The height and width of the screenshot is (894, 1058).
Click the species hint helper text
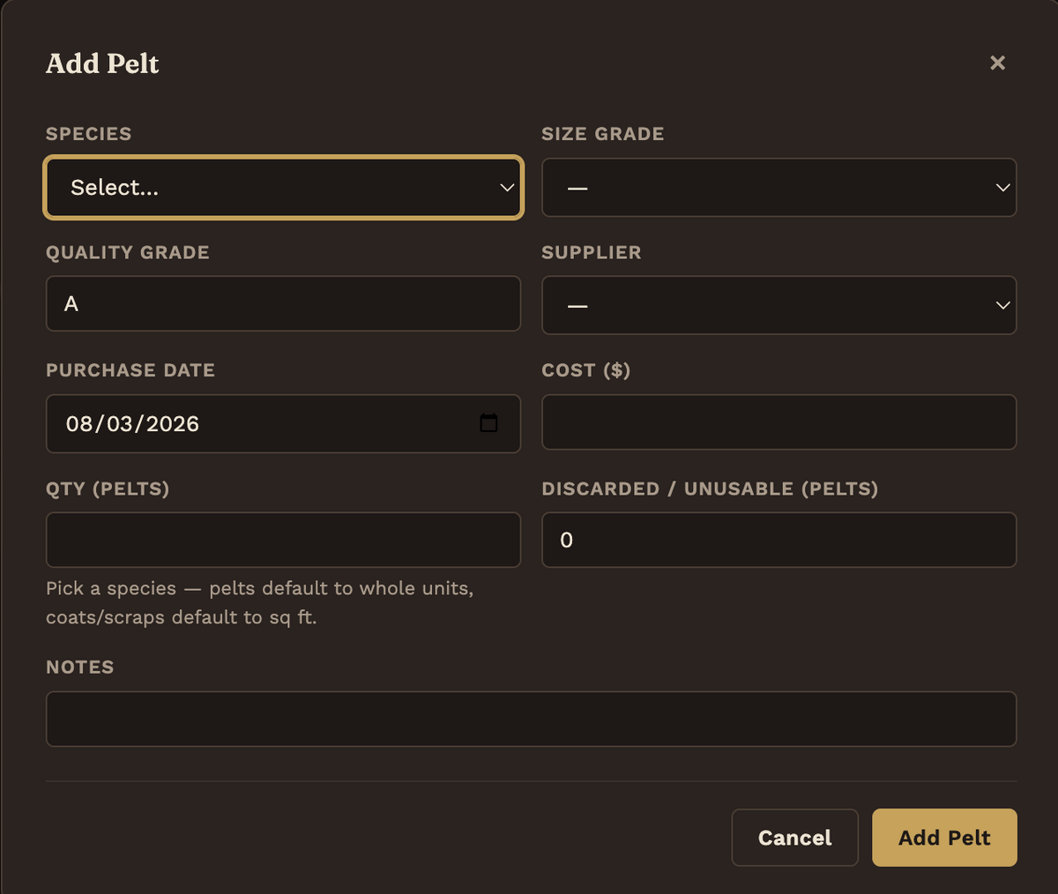pyautogui.click(x=260, y=602)
